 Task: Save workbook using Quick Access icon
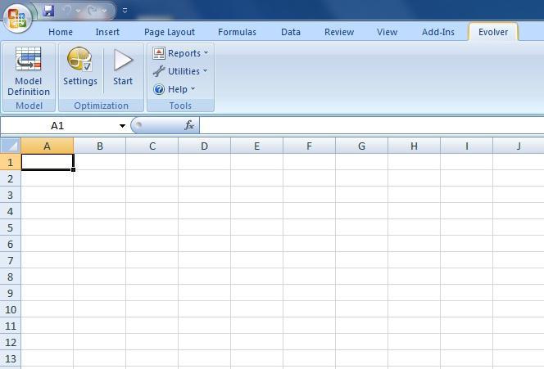click(x=48, y=11)
